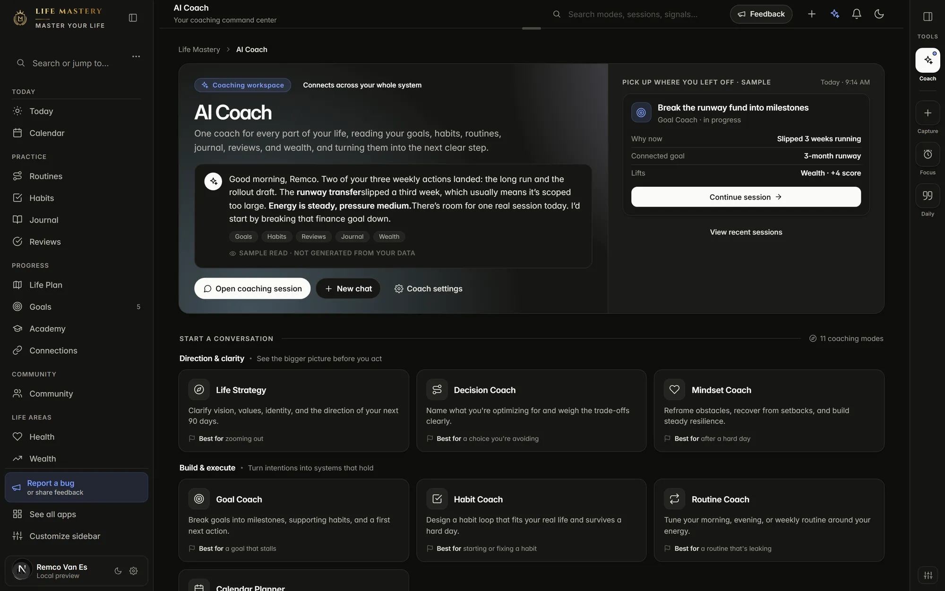Open the Decision Coach card
Viewport: 945px width, 591px height.
tap(531, 410)
